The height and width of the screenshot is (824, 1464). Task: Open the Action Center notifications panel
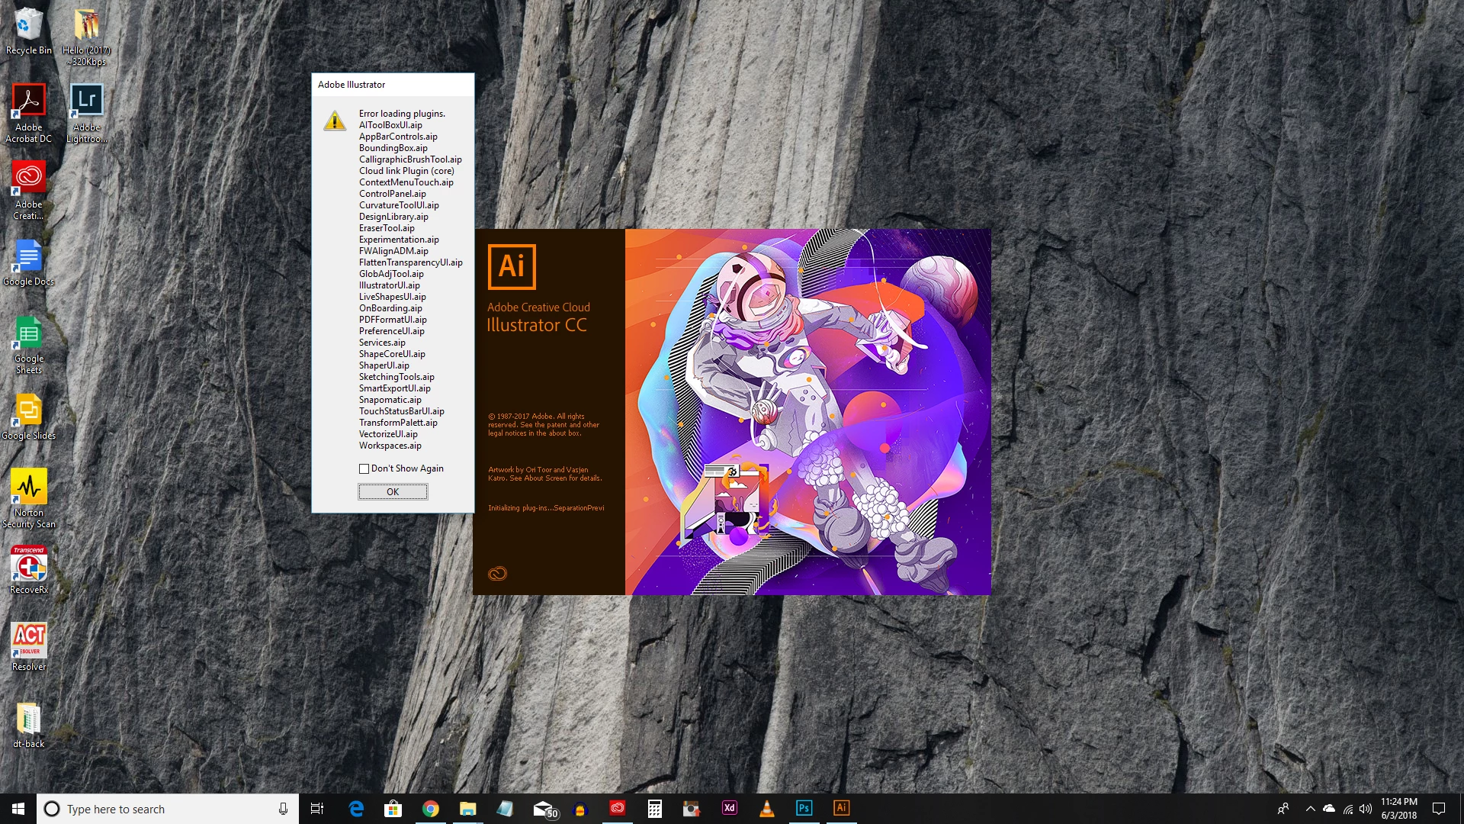pos(1439,809)
